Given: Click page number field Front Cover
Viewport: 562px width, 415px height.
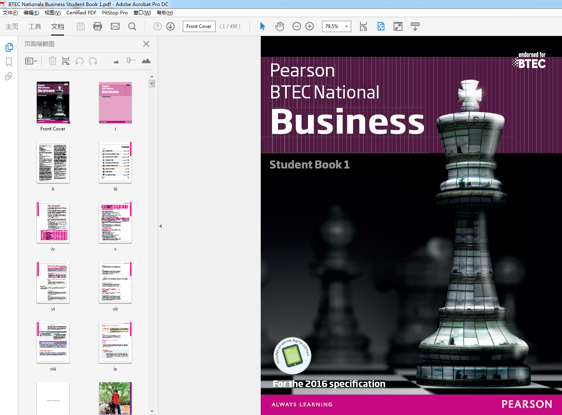Looking at the screenshot, I should [199, 26].
